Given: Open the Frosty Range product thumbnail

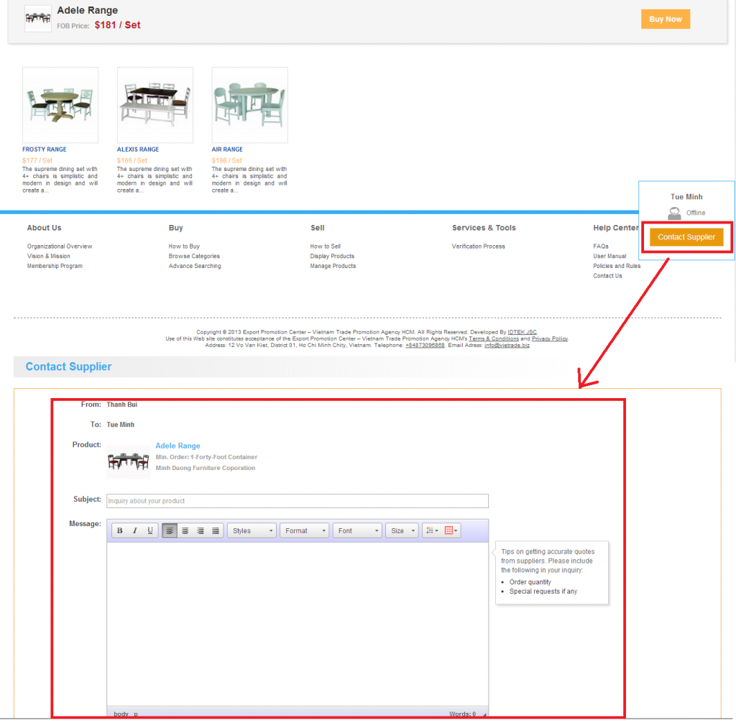Looking at the screenshot, I should [x=60, y=105].
